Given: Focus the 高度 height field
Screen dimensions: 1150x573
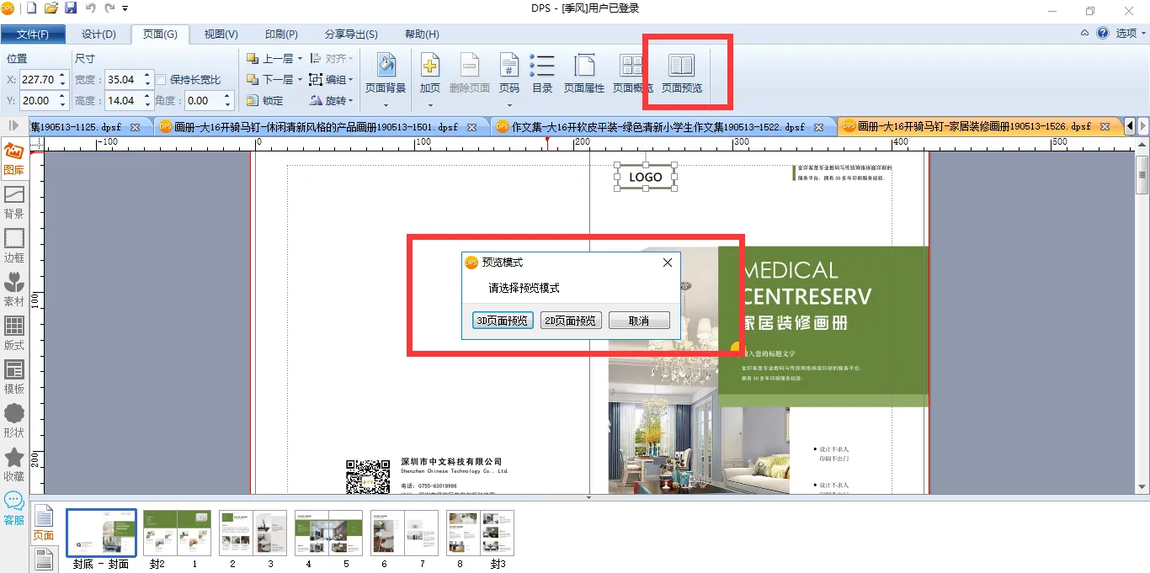Looking at the screenshot, I should (122, 100).
